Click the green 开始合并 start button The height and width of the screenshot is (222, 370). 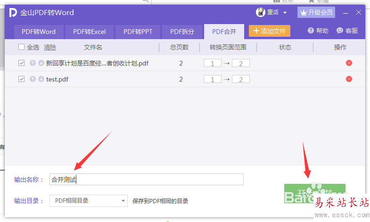pyautogui.click(x=314, y=193)
